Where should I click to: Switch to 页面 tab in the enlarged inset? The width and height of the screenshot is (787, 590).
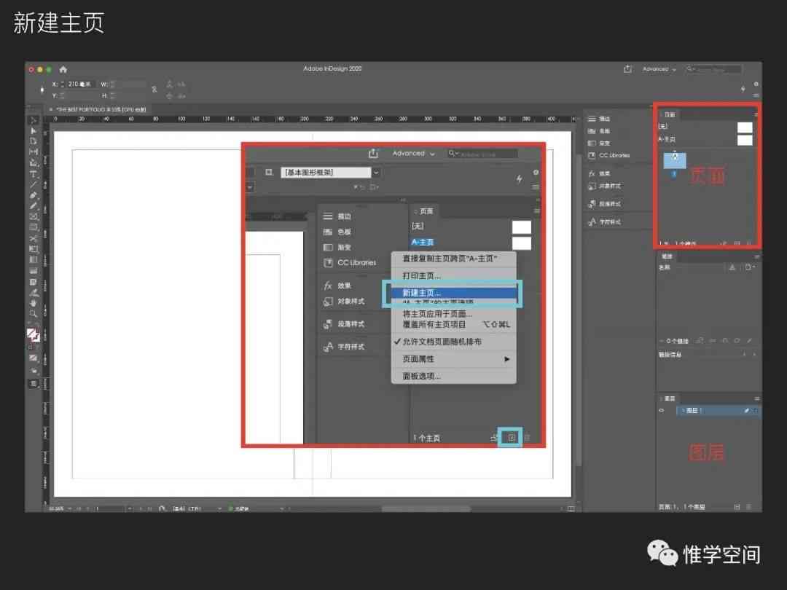[425, 211]
